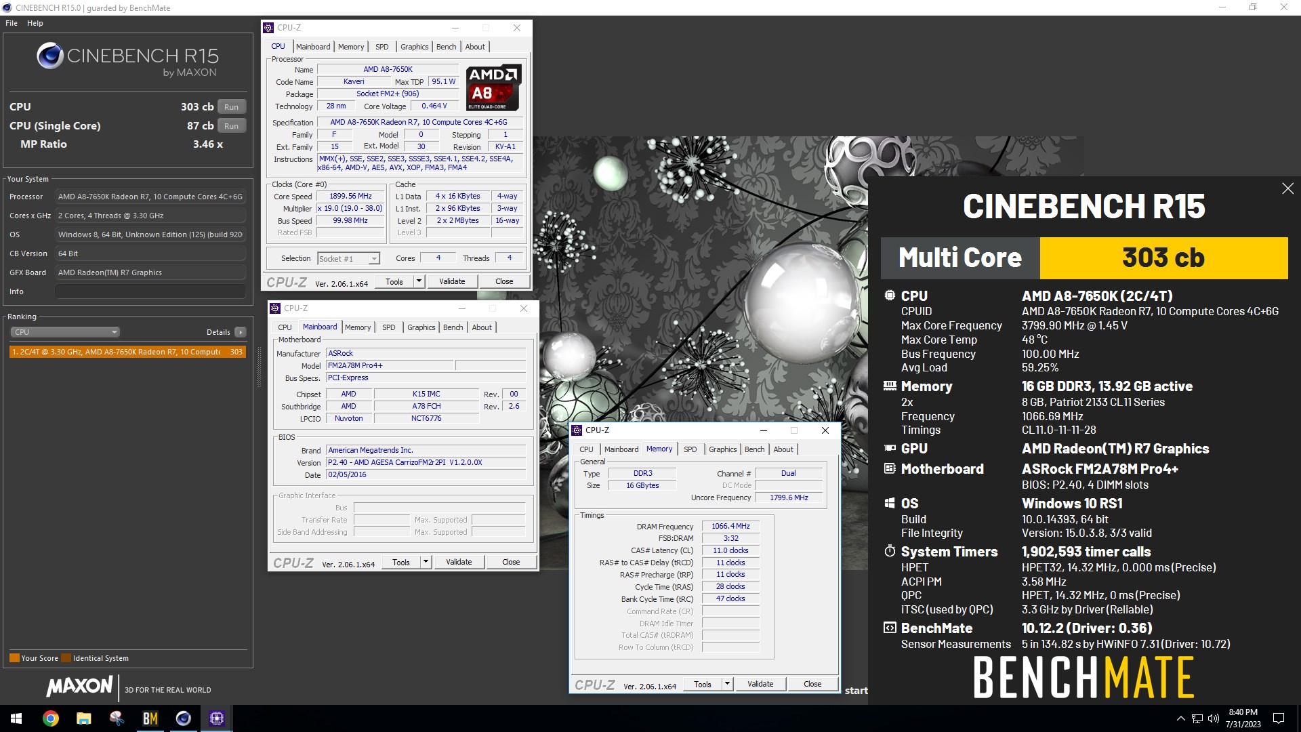Screen dimensions: 1301x732
Task: Click CPU-Z icon in Mainboard window title
Action: pyautogui.click(x=276, y=308)
